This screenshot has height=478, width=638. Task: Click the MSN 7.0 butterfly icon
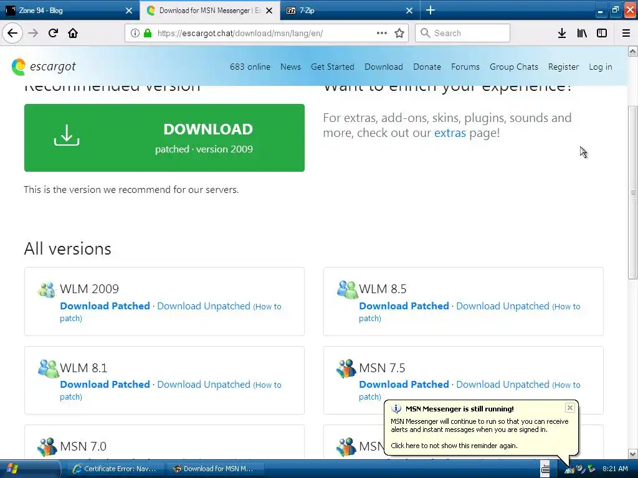[x=47, y=447]
